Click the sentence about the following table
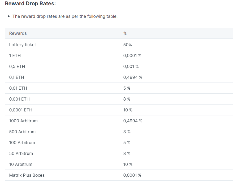 (65, 16)
